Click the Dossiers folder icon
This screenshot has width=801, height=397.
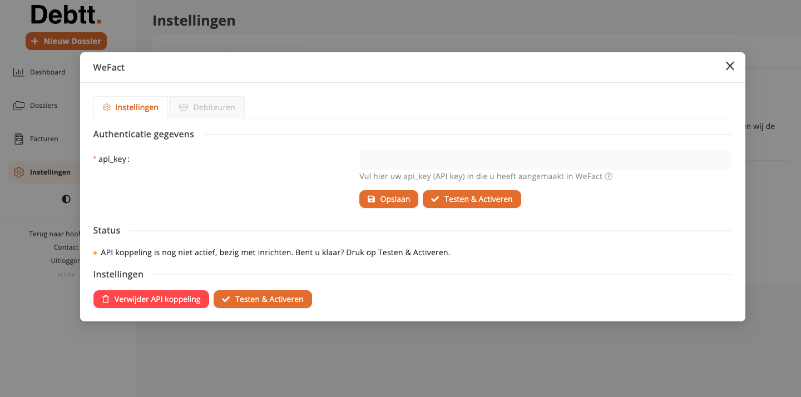[19, 106]
